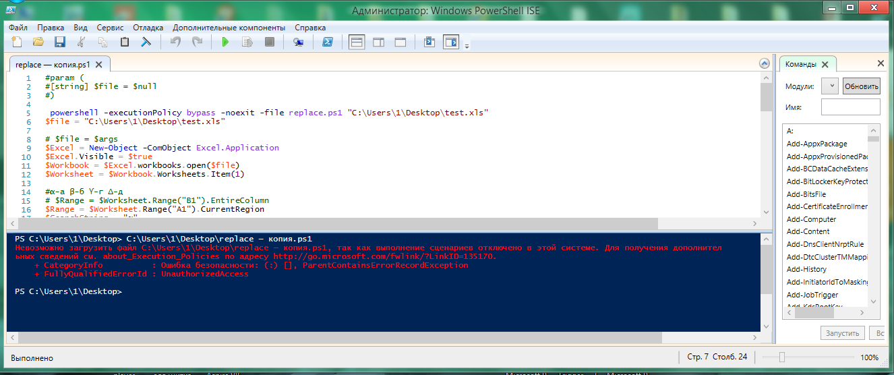This screenshot has width=894, height=375.
Task: Click the Clear Console pane icon
Action: (x=145, y=42)
